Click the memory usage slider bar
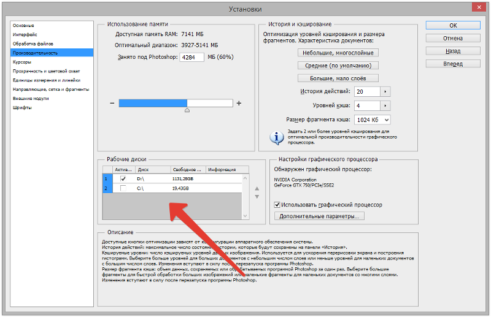Viewport: 491px width, 317px height. [x=176, y=103]
